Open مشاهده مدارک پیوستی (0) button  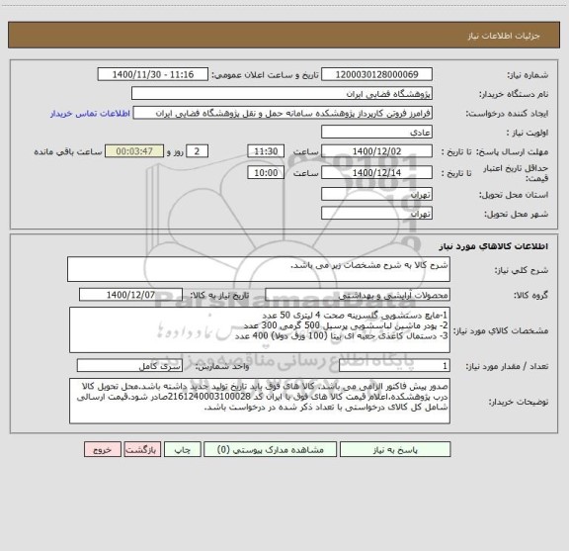[x=270, y=449]
